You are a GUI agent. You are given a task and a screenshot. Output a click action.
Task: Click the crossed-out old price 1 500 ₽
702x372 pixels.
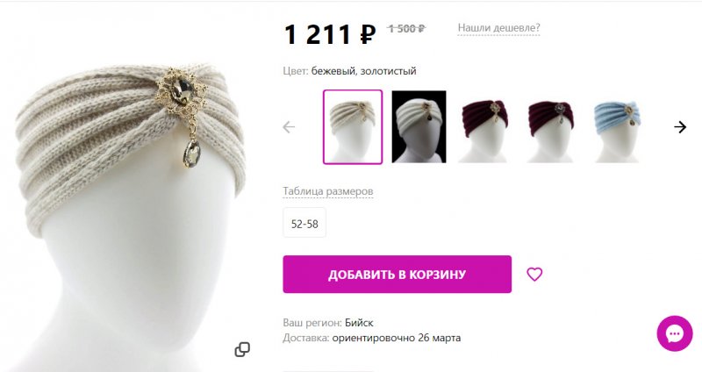[x=406, y=29]
